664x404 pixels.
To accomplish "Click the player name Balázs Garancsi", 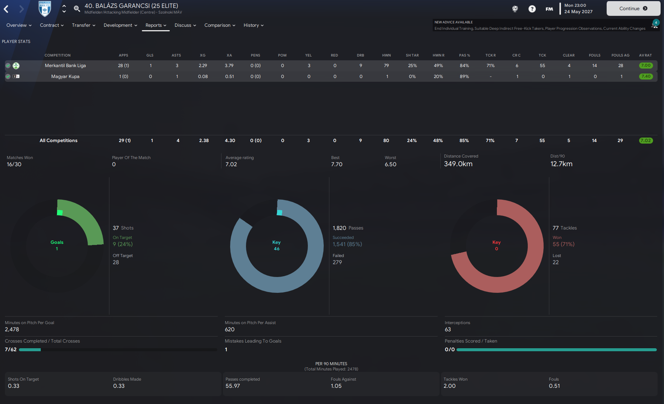I will coord(131,6).
